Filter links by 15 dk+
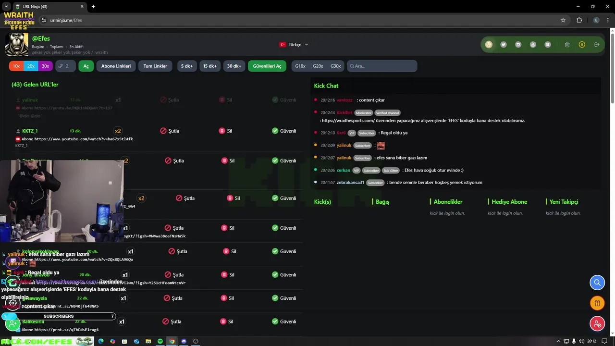 [x=209, y=66]
